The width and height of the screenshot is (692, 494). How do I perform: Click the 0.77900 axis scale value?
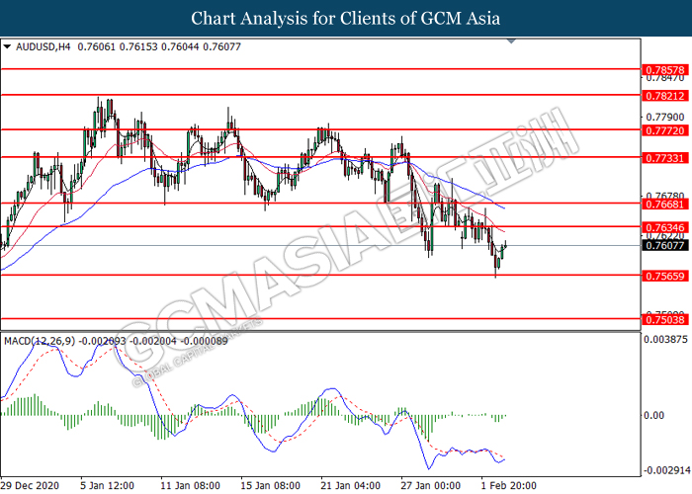[x=665, y=118]
